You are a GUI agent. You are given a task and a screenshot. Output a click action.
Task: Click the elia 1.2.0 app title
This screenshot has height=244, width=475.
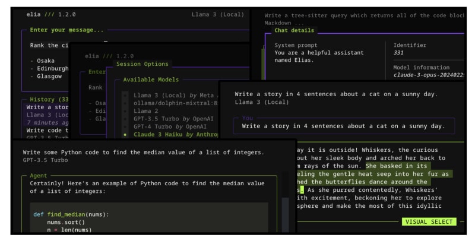(51, 14)
